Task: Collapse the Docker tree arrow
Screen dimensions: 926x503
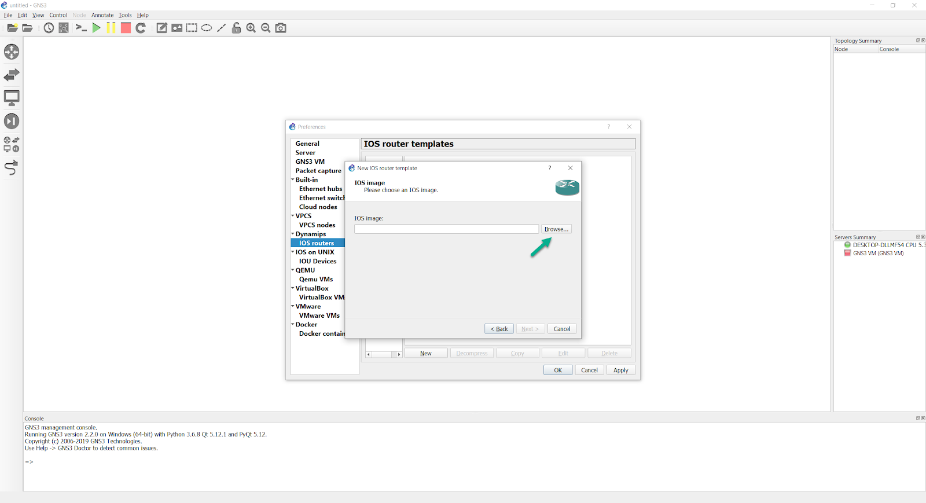Action: (x=293, y=324)
